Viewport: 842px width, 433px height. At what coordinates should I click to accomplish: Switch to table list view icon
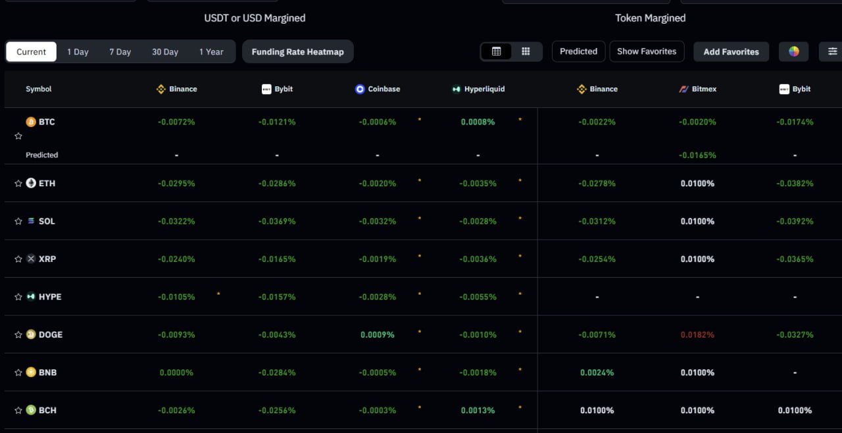click(497, 51)
